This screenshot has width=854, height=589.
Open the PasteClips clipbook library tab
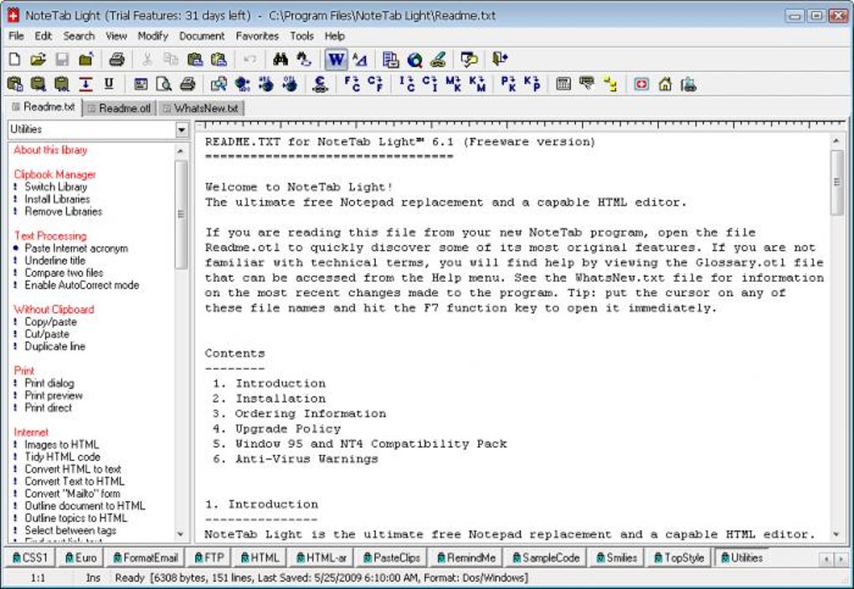[x=392, y=558]
